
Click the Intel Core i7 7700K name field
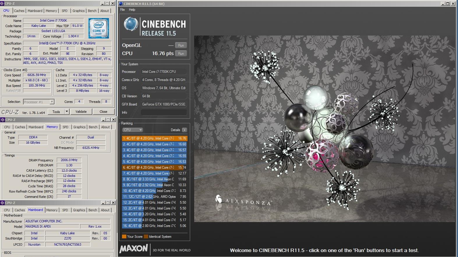[x=54, y=21]
